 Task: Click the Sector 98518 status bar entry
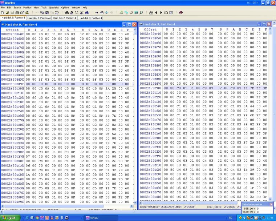tap(157, 207)
